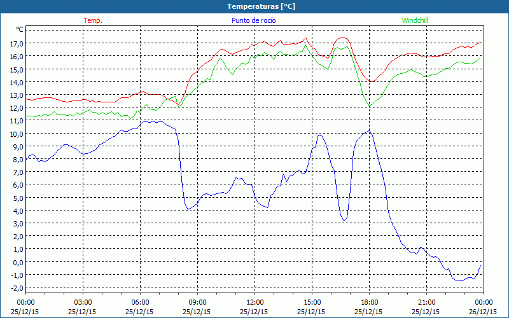Viewport: 509px width, 318px height.
Task: Click the 1,0 y-axis value
Action: click(x=19, y=249)
